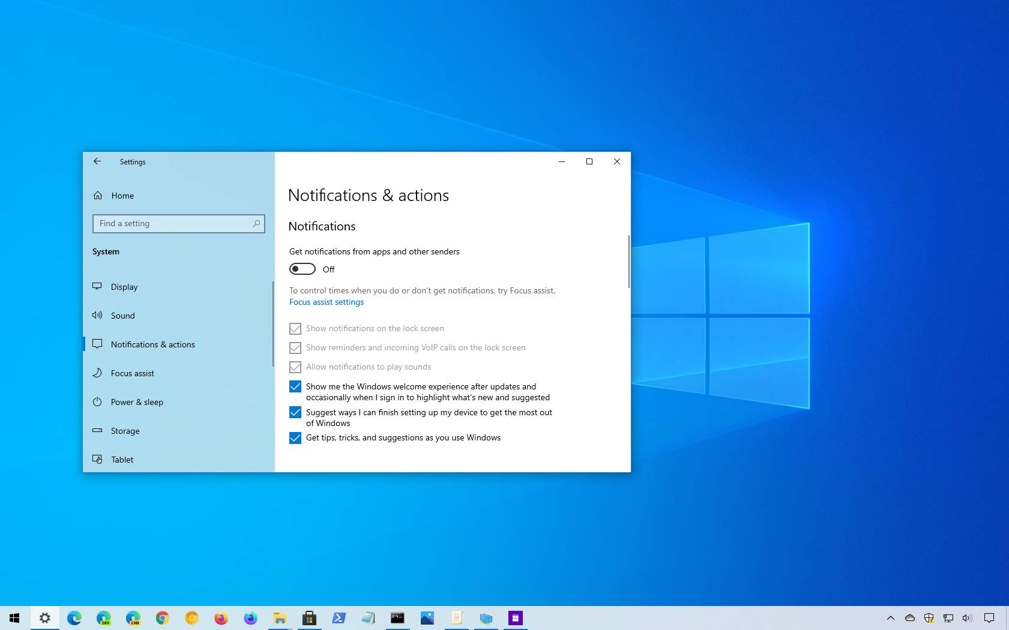Viewport: 1009px width, 630px height.
Task: Open the Home page in Settings sidebar
Action: [x=122, y=196]
